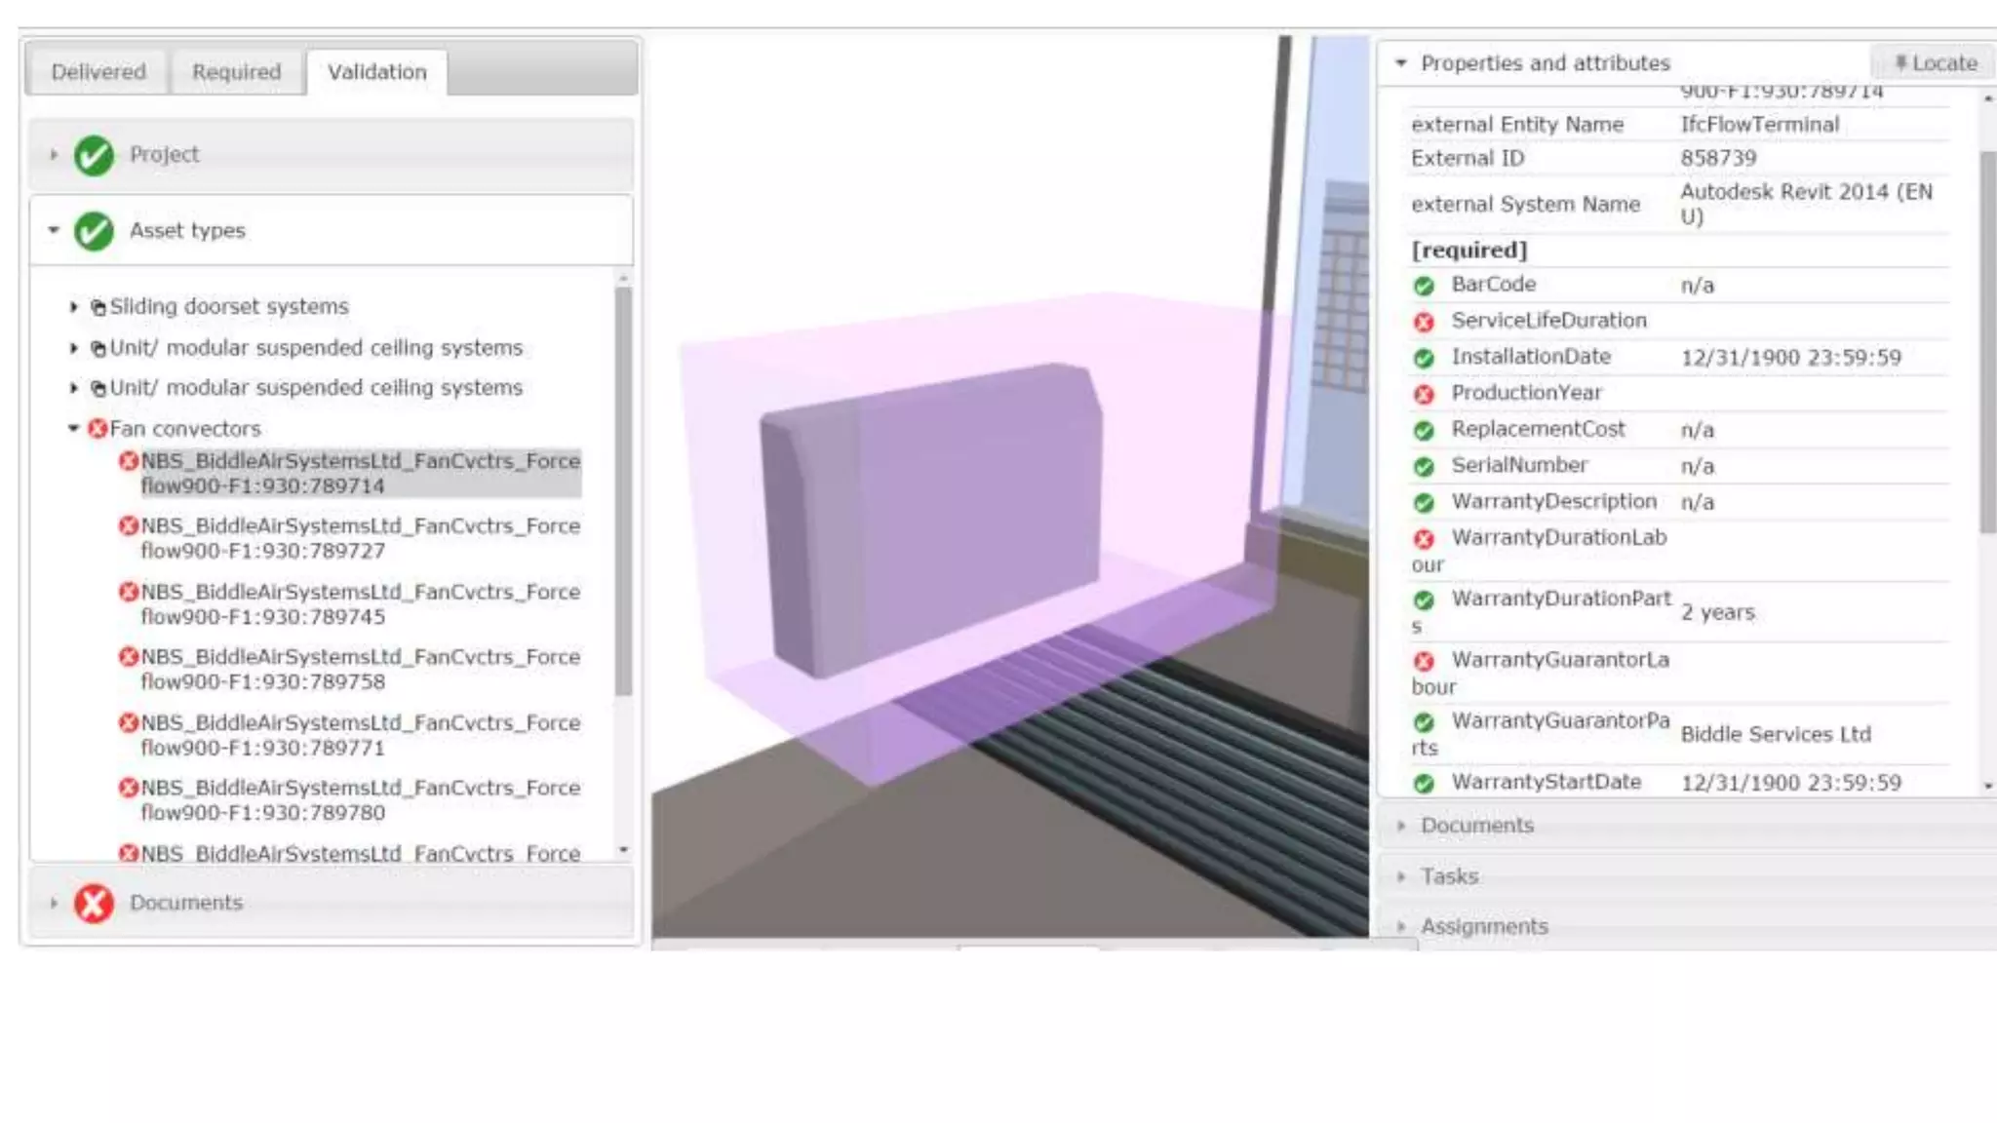Open the Required tab
This screenshot has height=1123, width=1997.
point(236,72)
